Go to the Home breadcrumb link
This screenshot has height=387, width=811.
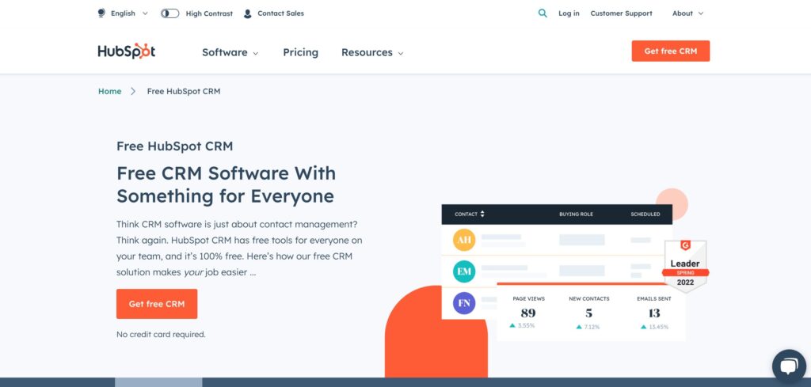tap(109, 92)
